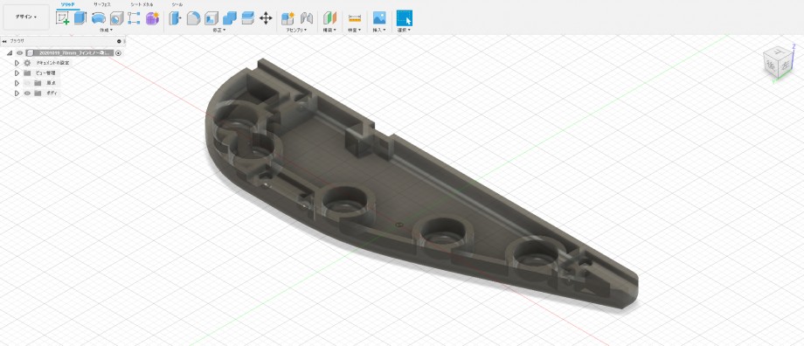804x346 pixels.
Task: Expand the ビュー管理 tree folder
Action: [17, 73]
